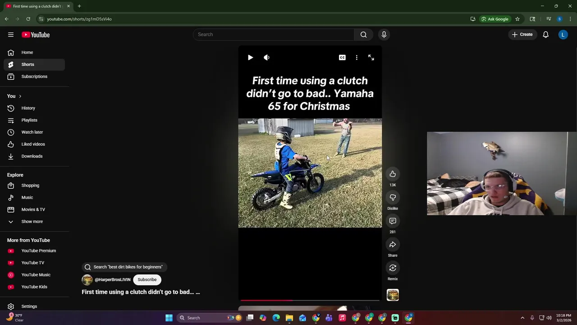
Task: Open the YouTube Premium link
Action: 34,251
